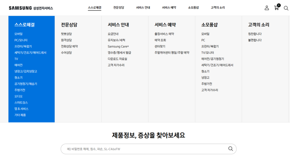The height and width of the screenshot is (156, 290).
Task: Click the Samsung 삼성전자서비스 logo
Action: pos(31,8)
